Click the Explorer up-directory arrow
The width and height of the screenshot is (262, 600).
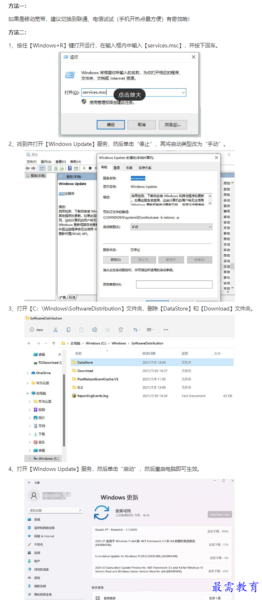53,343
